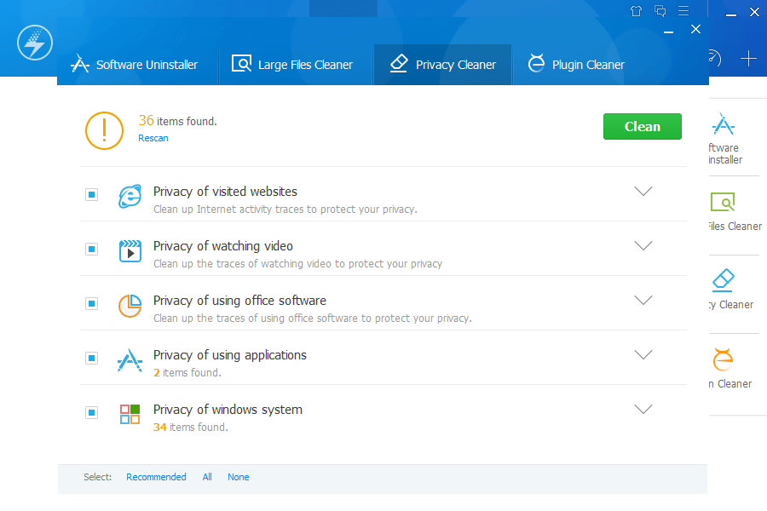Click 'Privacy of windows system' title
Viewport: 767px width, 511px height.
click(x=228, y=410)
